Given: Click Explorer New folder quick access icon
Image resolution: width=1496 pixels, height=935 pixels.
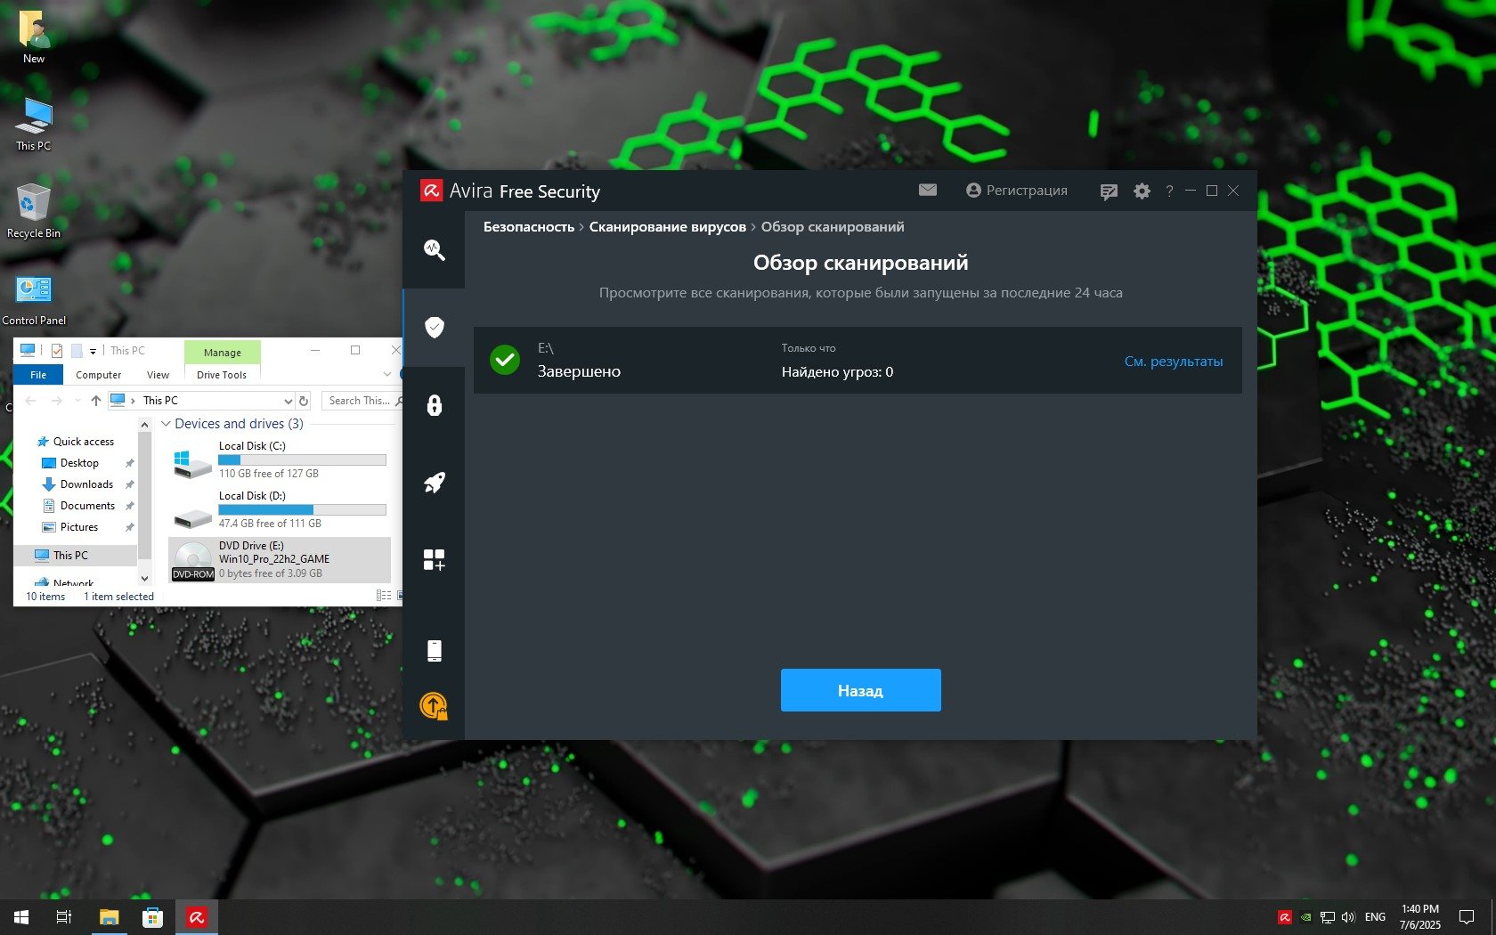Looking at the screenshot, I should [77, 351].
